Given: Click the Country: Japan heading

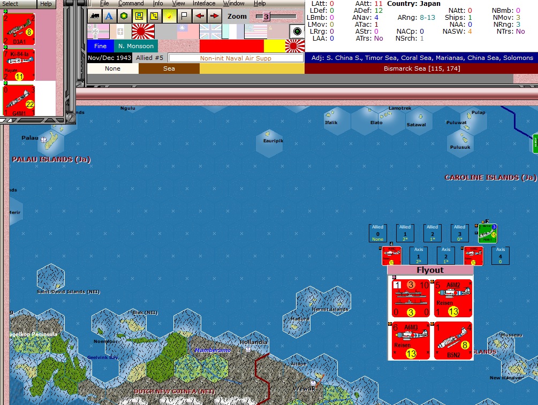Looking at the screenshot, I should coord(413,4).
